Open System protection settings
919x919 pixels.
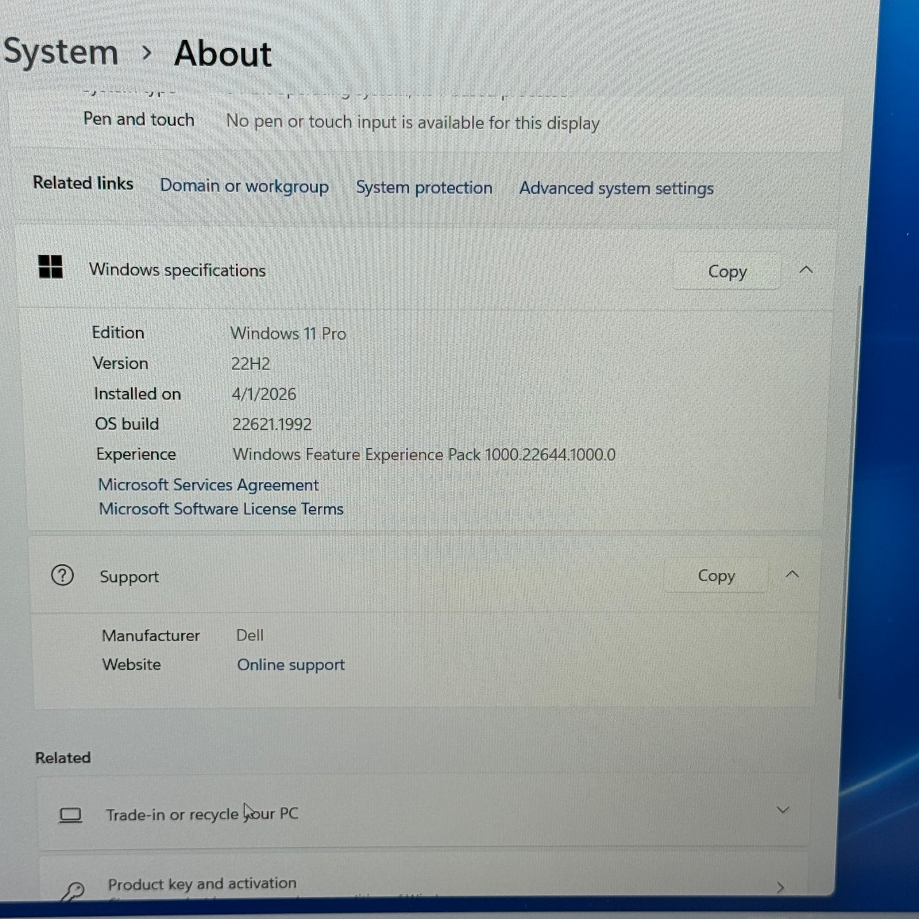tap(424, 187)
